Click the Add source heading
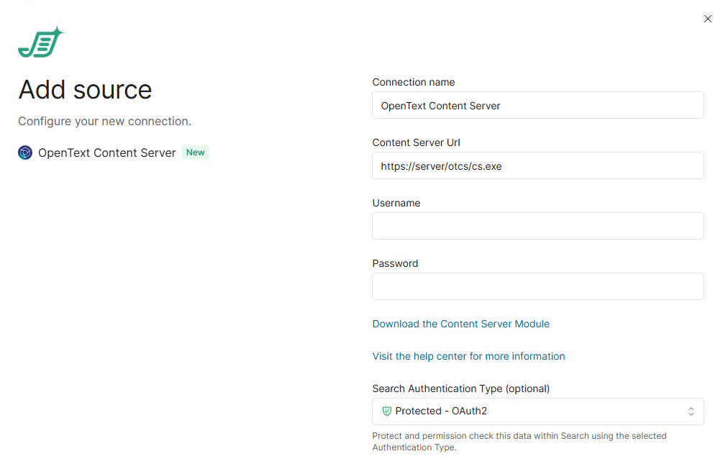Screen dimensions: 723x459 (x=85, y=90)
